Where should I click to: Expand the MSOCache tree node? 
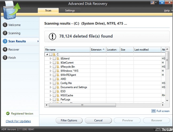pos(50,95)
